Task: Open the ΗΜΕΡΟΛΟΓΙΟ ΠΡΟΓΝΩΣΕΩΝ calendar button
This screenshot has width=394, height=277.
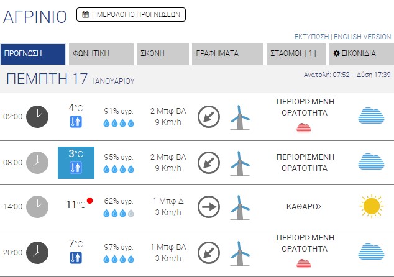Action: pyautogui.click(x=131, y=14)
